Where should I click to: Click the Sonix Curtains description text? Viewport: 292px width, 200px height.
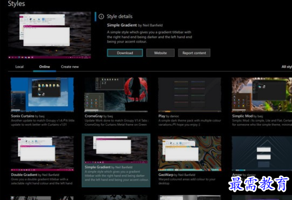click(43, 123)
